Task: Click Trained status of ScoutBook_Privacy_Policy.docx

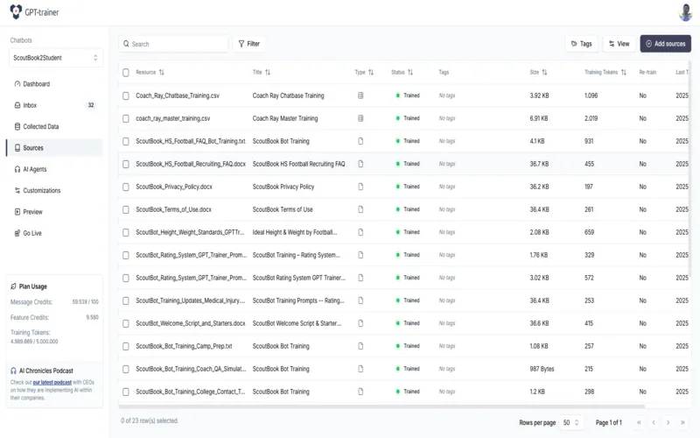Action: pyautogui.click(x=408, y=187)
